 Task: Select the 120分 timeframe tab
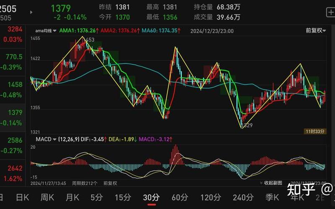coord(210,197)
